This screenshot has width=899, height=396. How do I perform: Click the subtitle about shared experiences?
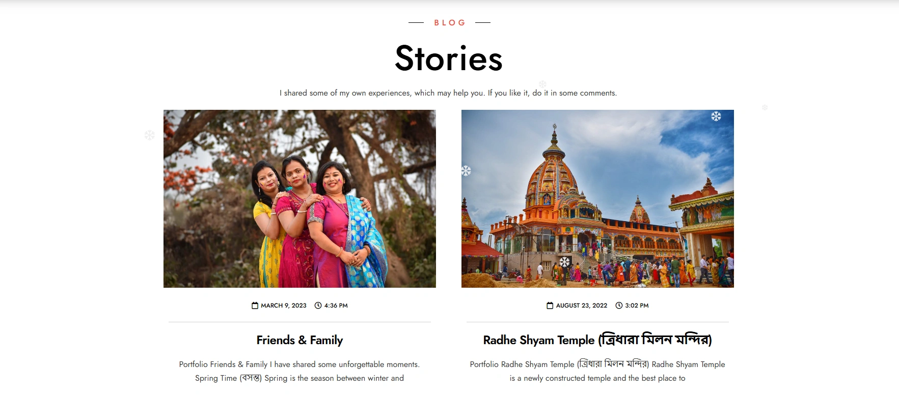tap(448, 93)
